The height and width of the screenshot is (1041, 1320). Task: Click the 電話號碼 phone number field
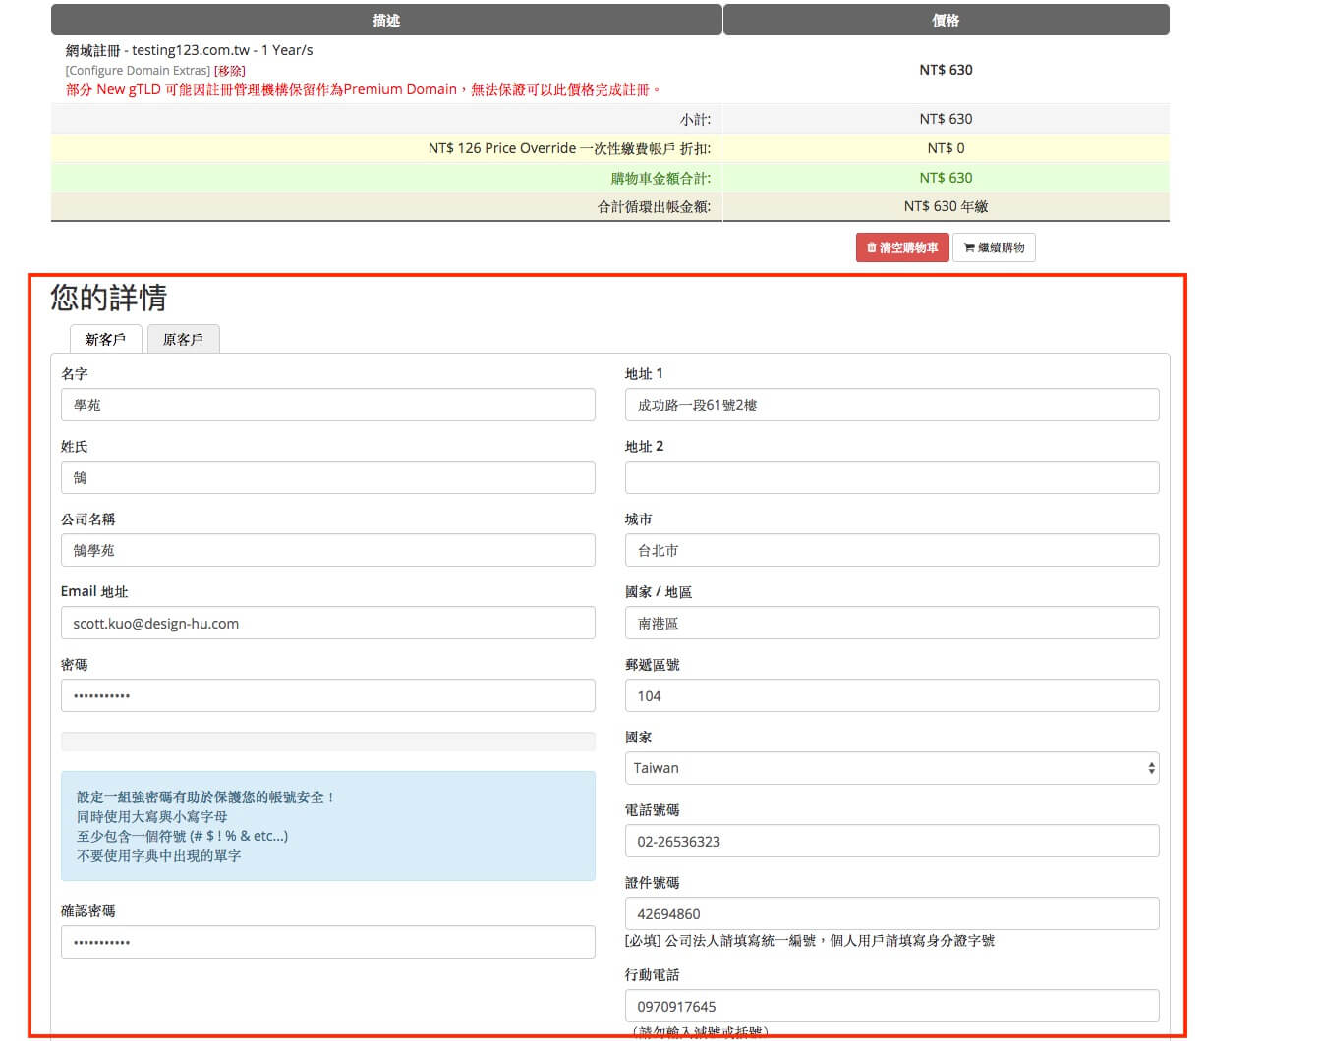tap(892, 841)
